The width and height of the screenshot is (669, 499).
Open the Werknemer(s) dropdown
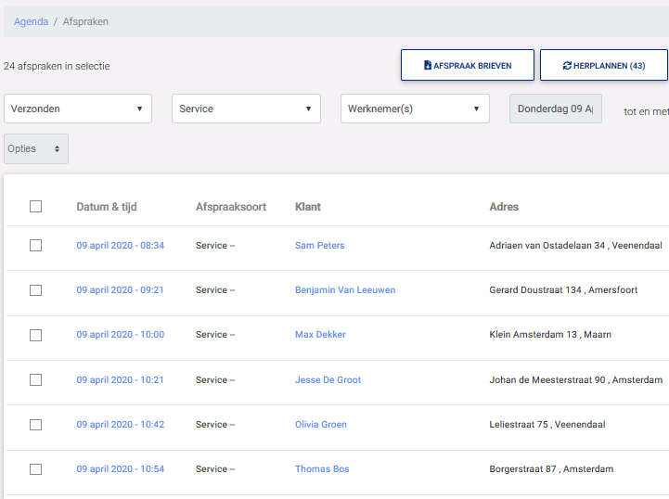click(x=414, y=109)
